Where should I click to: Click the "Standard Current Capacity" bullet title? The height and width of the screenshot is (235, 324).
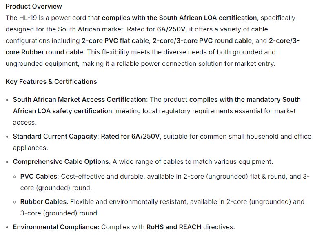[55, 137]
